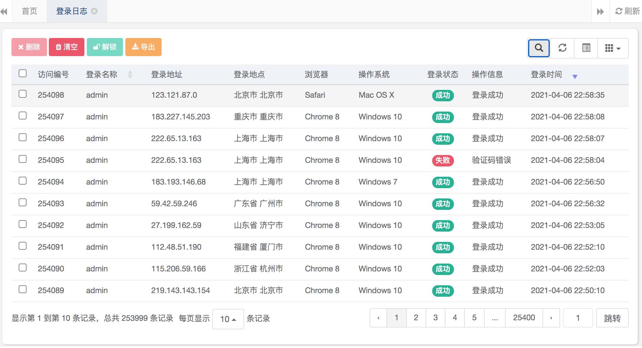This screenshot has width=642, height=348.
Task: Click the 删除 delete button
Action: coord(29,47)
